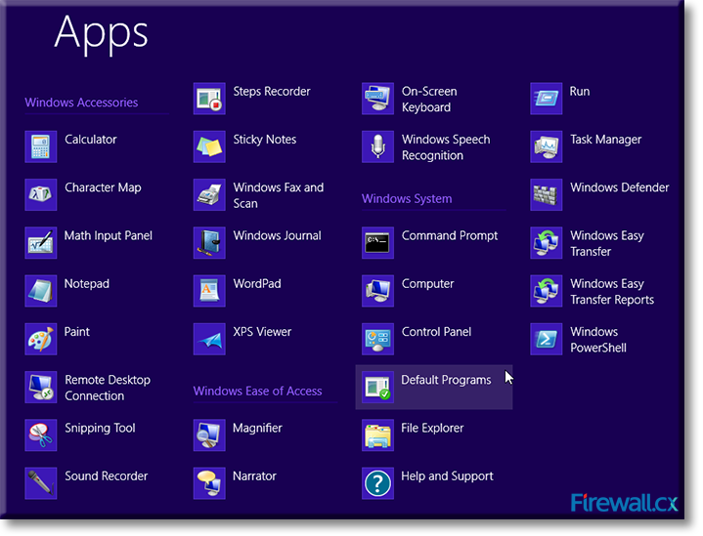The image size is (703, 536).
Task: Click the XPS Viewer icon
Action: (x=209, y=339)
